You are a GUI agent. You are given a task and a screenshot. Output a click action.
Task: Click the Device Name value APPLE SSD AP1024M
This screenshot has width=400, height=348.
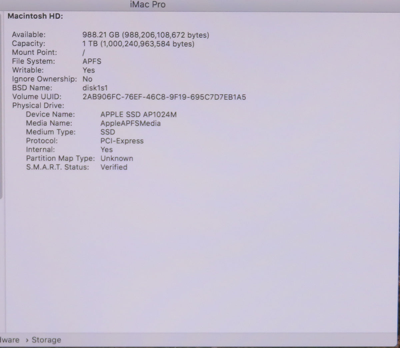click(139, 114)
